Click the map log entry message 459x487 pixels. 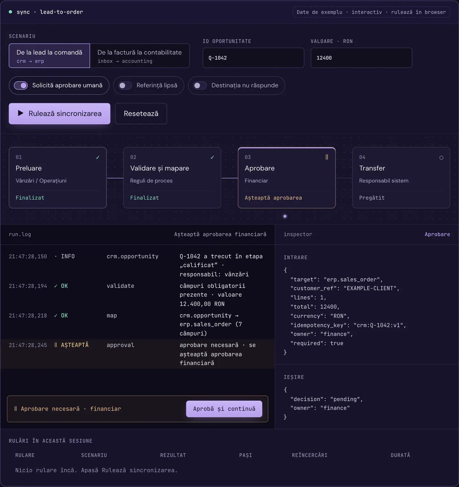(x=211, y=324)
